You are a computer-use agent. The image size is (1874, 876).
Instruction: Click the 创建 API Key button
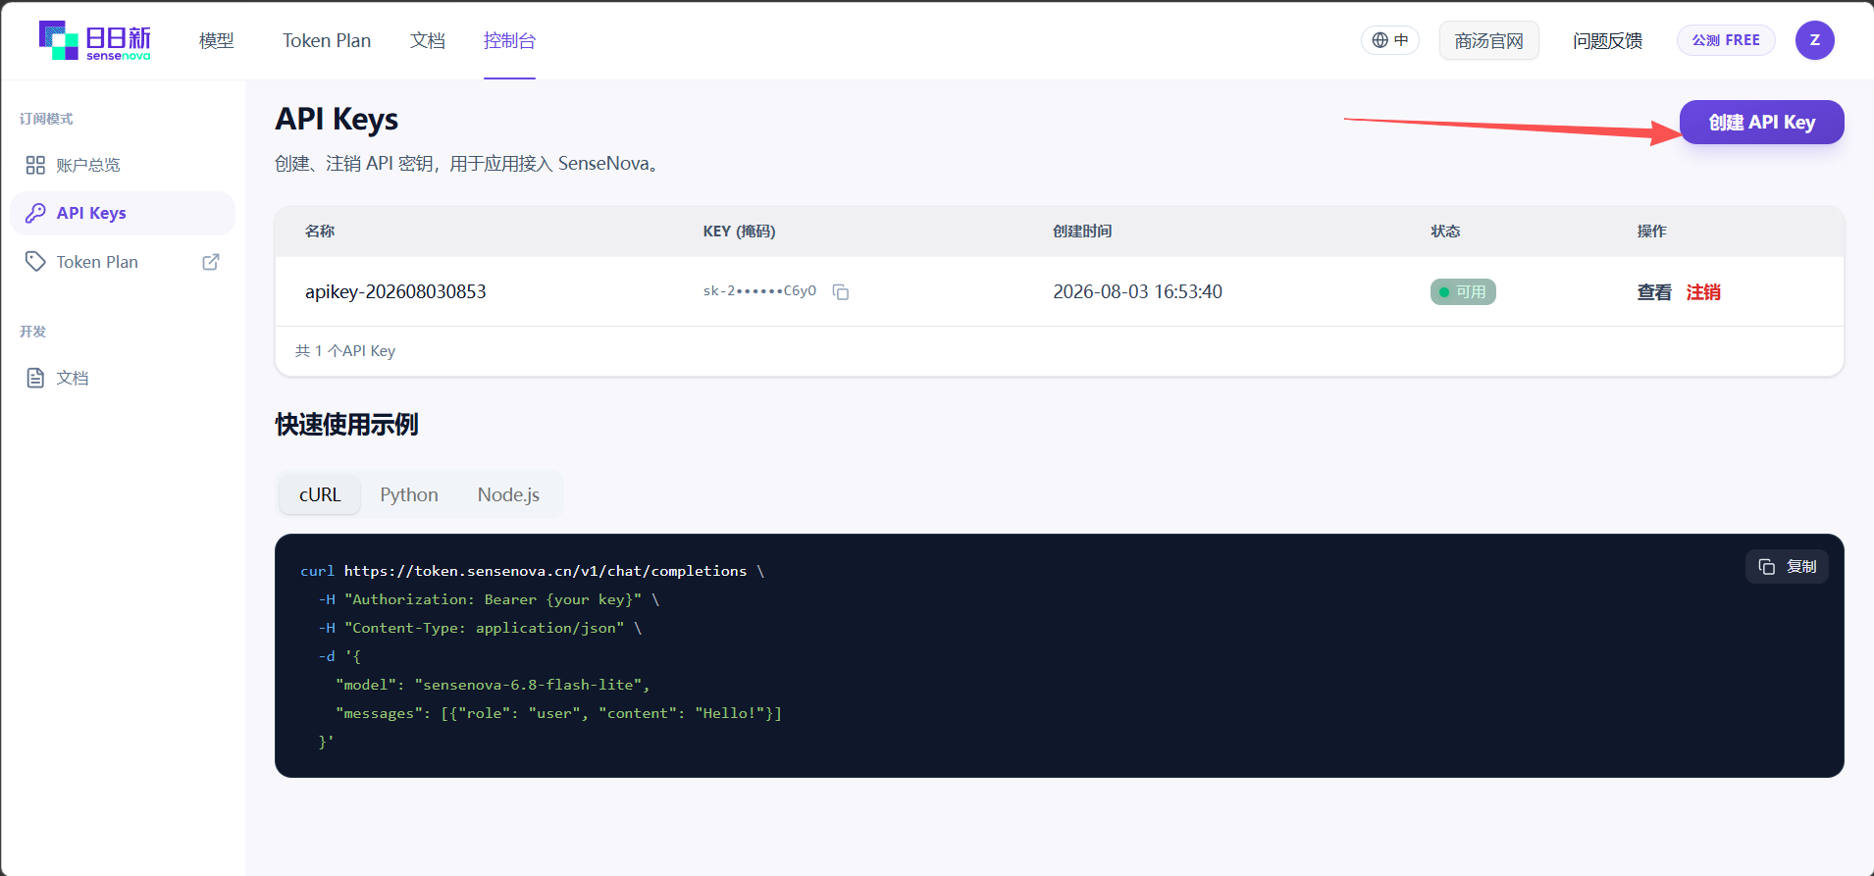[1761, 122]
